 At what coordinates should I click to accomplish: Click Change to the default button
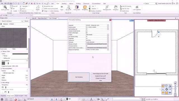(x=100, y=78)
